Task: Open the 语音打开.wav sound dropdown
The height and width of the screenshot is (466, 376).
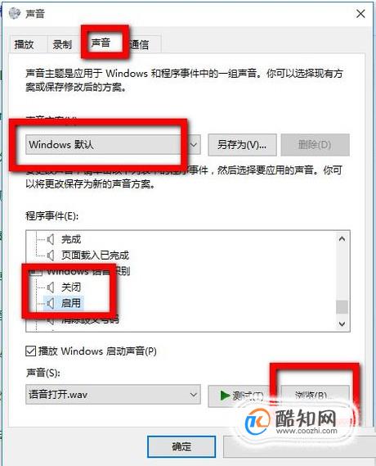Action: coord(113,395)
